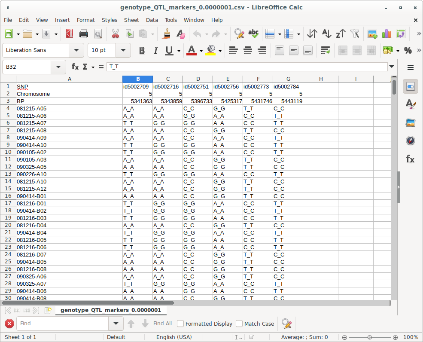Click the Export as PDF icon
The width and height of the screenshot is (423, 342).
coord(70,34)
